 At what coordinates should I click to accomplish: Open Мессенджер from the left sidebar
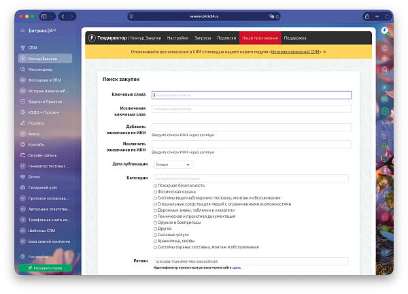click(40, 69)
